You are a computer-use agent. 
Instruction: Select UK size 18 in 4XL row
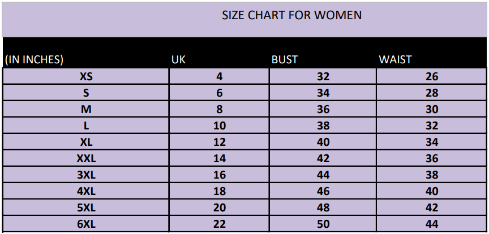click(x=220, y=192)
